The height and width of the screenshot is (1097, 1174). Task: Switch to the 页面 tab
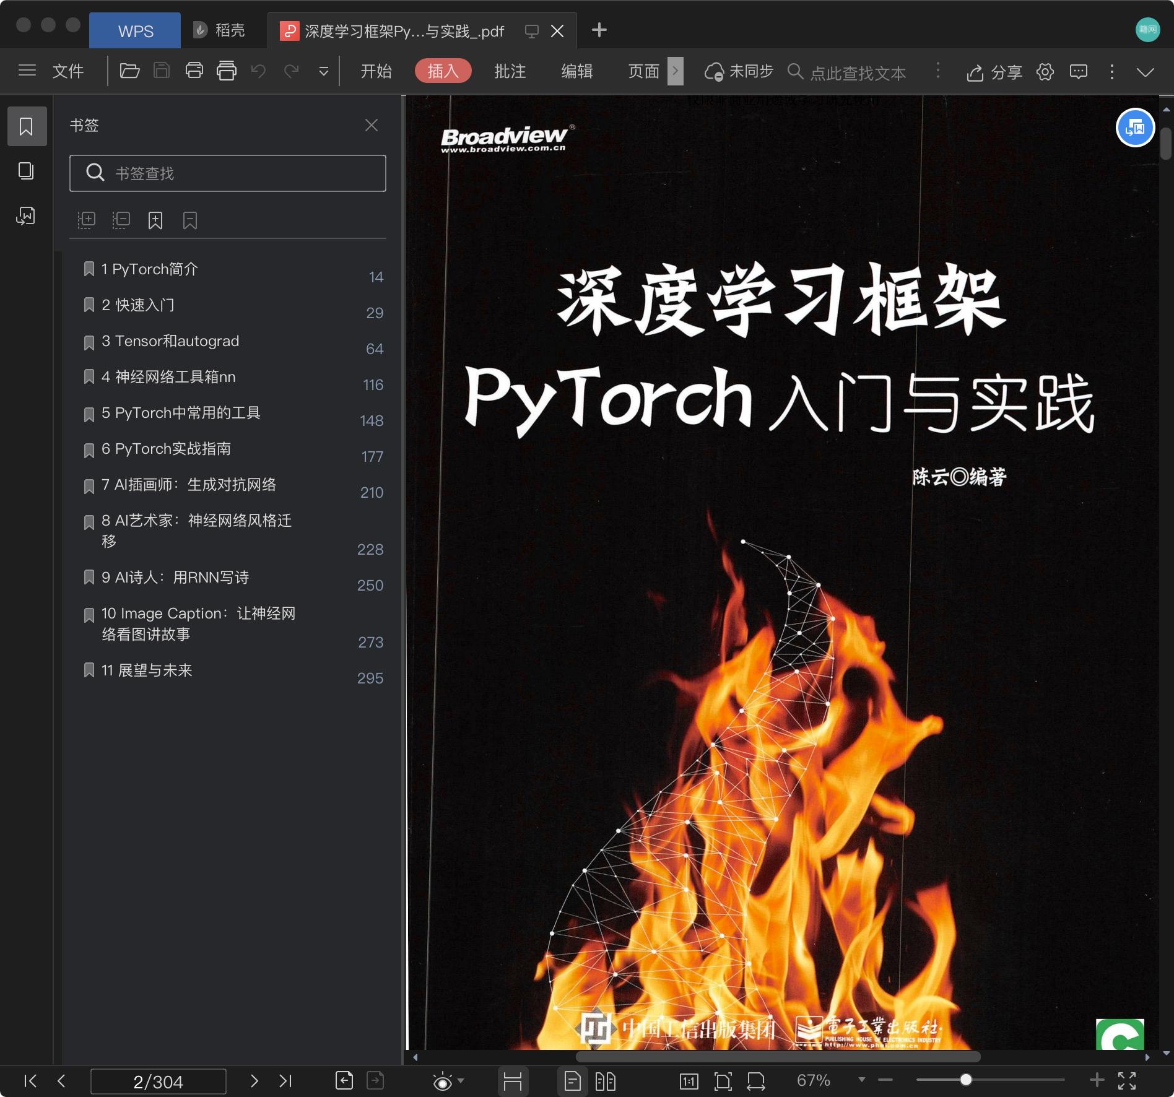[644, 71]
